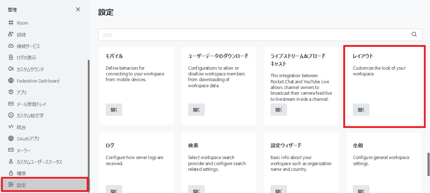Click the ログ card title

point(110,145)
